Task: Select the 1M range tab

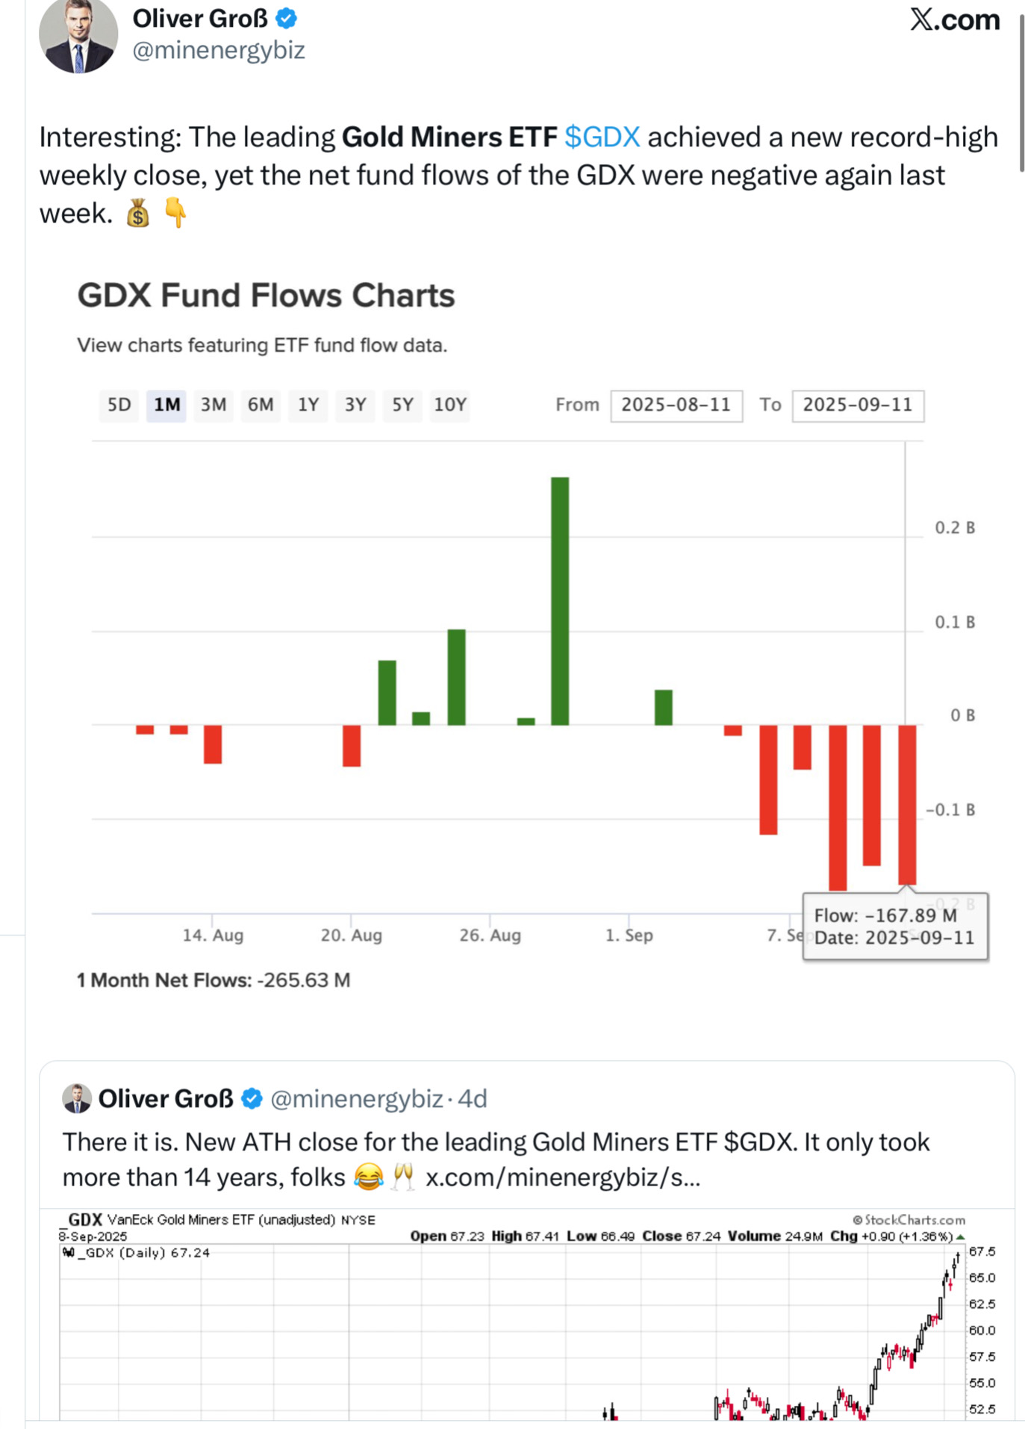Action: [166, 405]
